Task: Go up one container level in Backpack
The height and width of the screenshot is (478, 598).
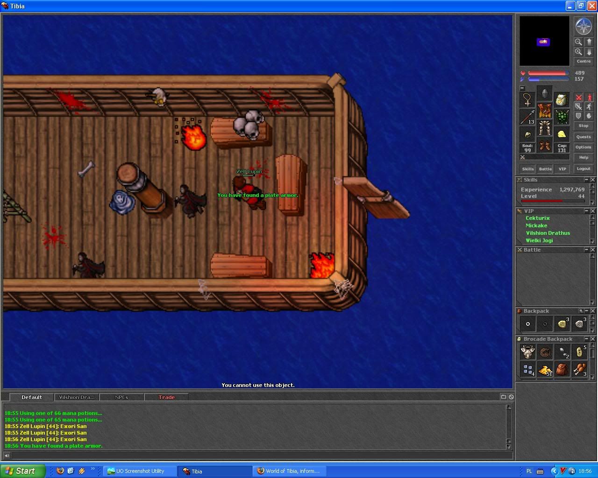Action: (581, 311)
